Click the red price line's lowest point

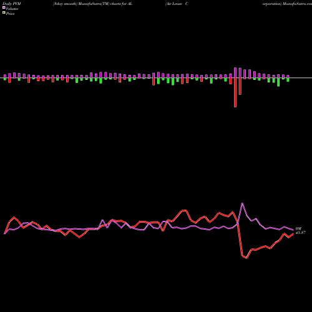pos(246,258)
